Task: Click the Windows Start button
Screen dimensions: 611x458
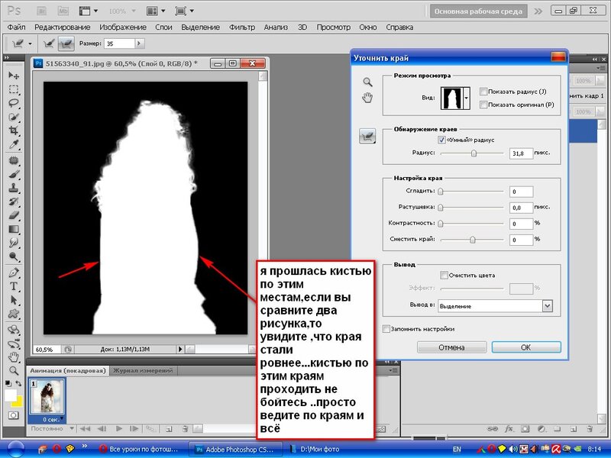Action: 15,450
